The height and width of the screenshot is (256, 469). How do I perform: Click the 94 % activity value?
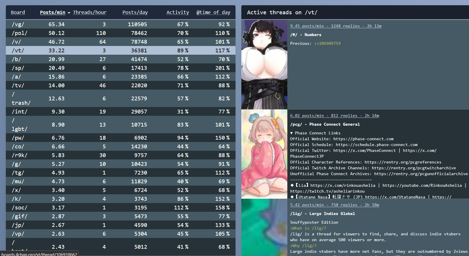click(x=183, y=138)
